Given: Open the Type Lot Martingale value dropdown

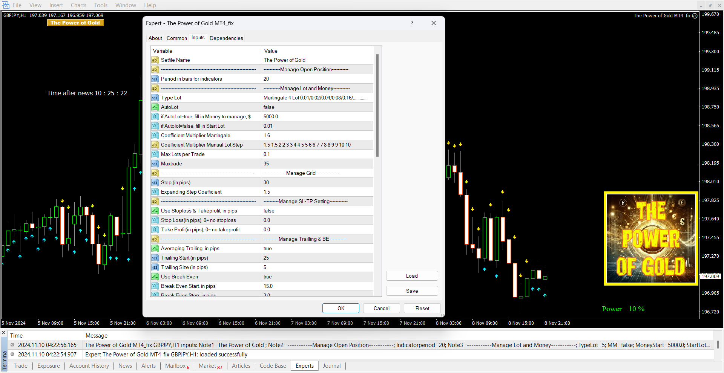Looking at the screenshot, I should point(317,98).
